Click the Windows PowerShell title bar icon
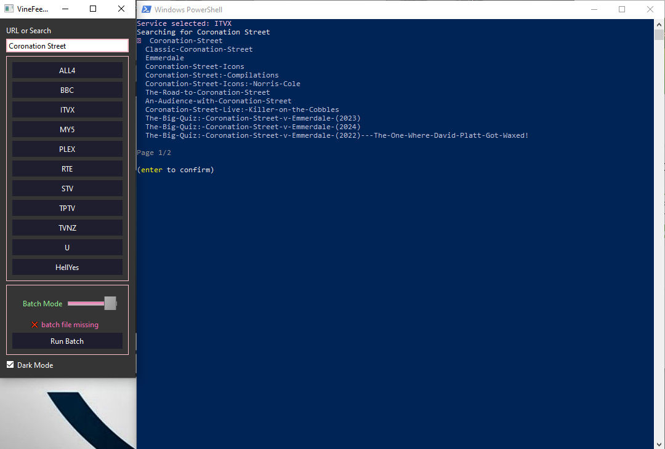 point(147,9)
